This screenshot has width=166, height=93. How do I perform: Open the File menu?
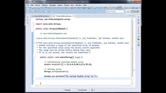[x=28, y=5]
